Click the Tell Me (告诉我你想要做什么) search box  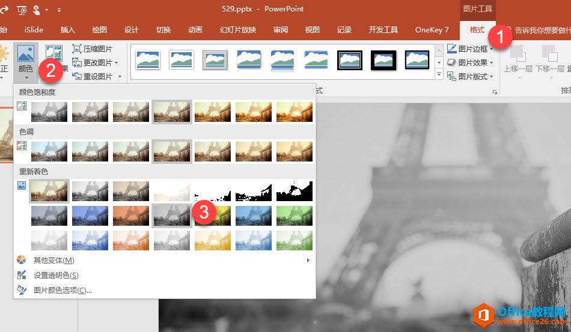[x=538, y=30]
